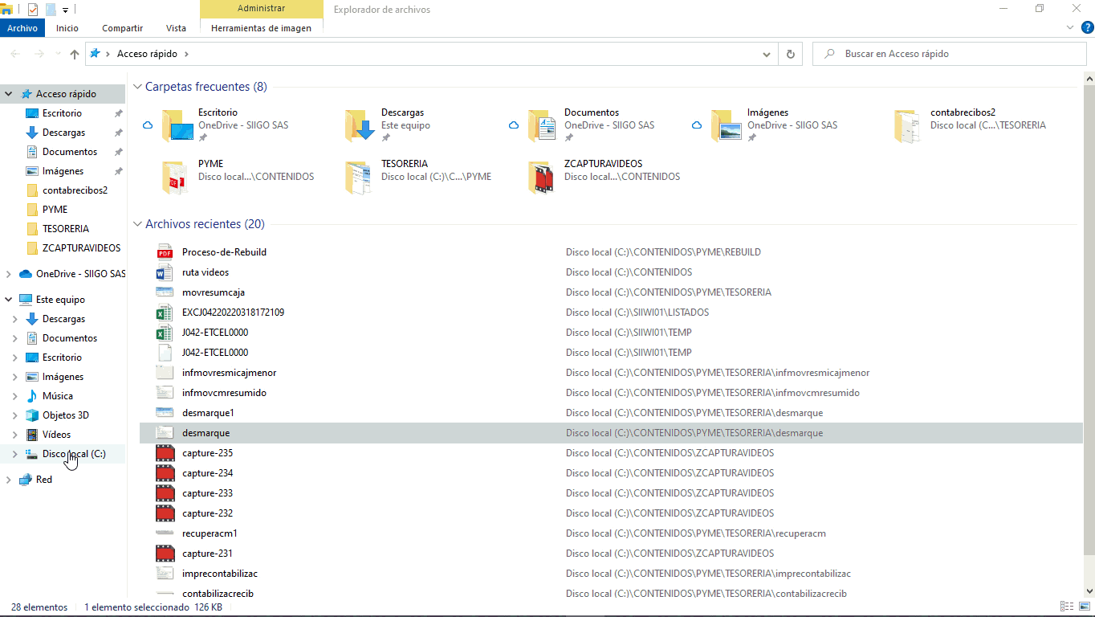Open the Quick Access Toolbar customize dropdown
Viewport: 1095px width, 617px height.
65,10
